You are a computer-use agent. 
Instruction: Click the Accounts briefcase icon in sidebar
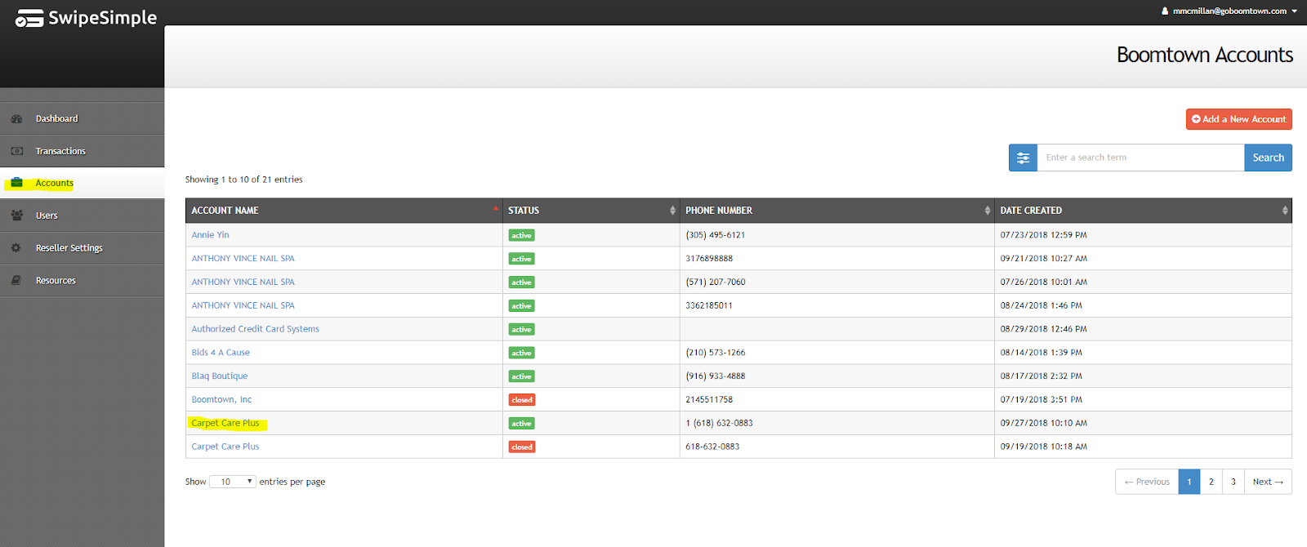click(16, 183)
